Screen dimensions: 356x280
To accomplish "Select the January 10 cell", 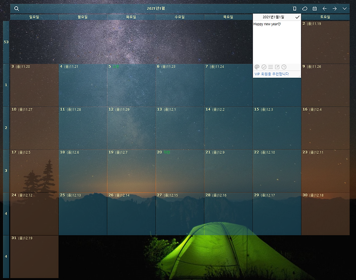I will point(34,128).
